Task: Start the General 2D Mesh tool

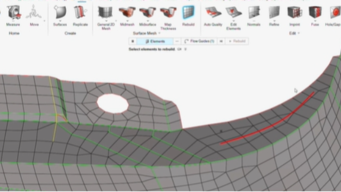Action: tap(106, 18)
